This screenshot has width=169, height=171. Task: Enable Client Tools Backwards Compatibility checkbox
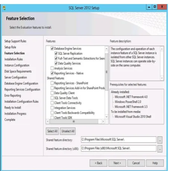pos(52,113)
